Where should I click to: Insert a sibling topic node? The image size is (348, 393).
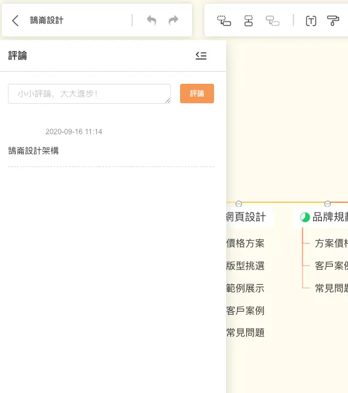tap(249, 21)
